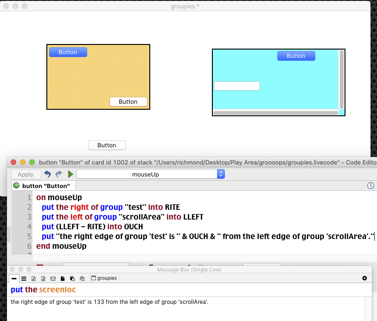
Task: Click the standalone Button below the groups
Action: tap(107, 145)
